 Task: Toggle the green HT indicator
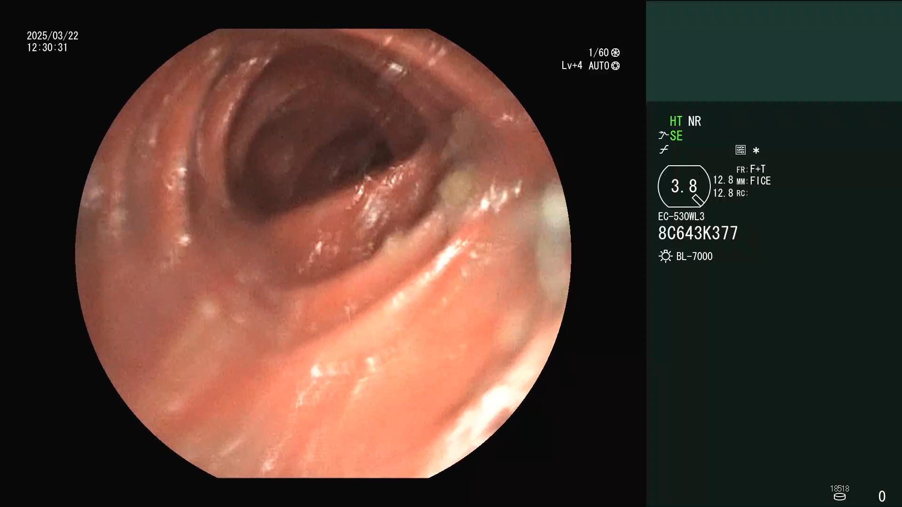(x=676, y=121)
